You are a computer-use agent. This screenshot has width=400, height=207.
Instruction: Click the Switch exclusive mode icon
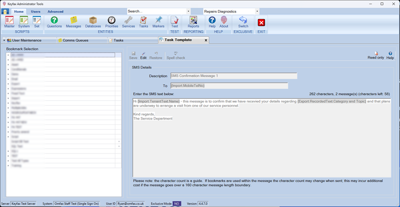[x=243, y=22]
